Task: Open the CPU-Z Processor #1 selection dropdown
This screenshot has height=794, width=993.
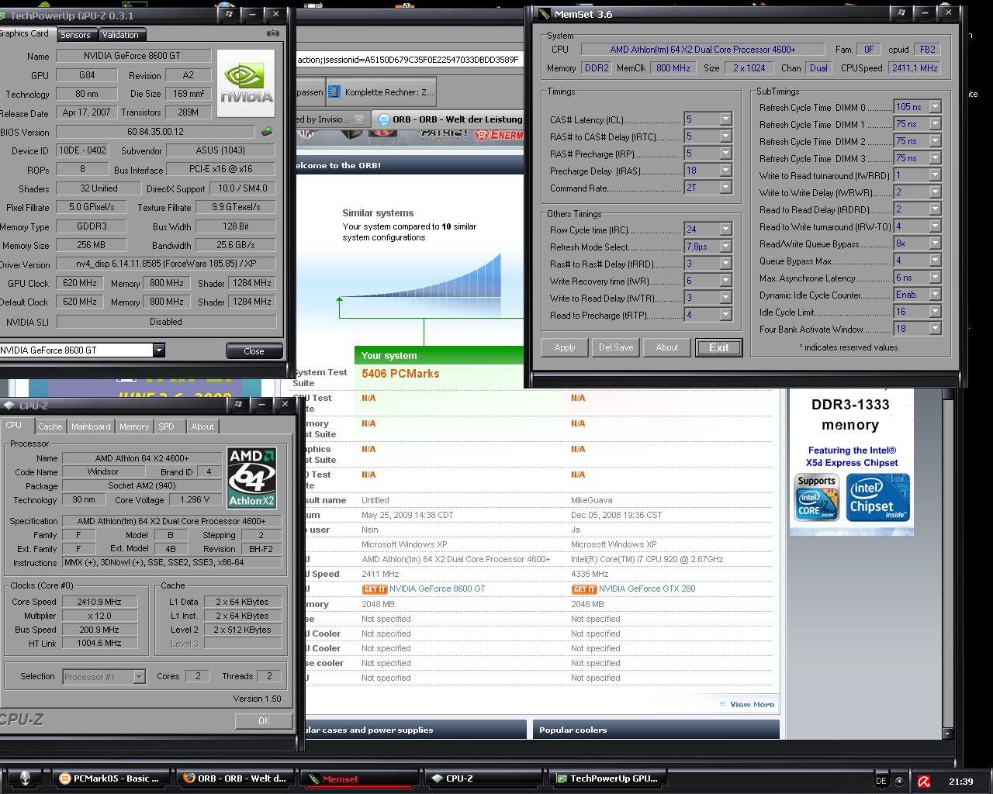Action: coord(139,677)
